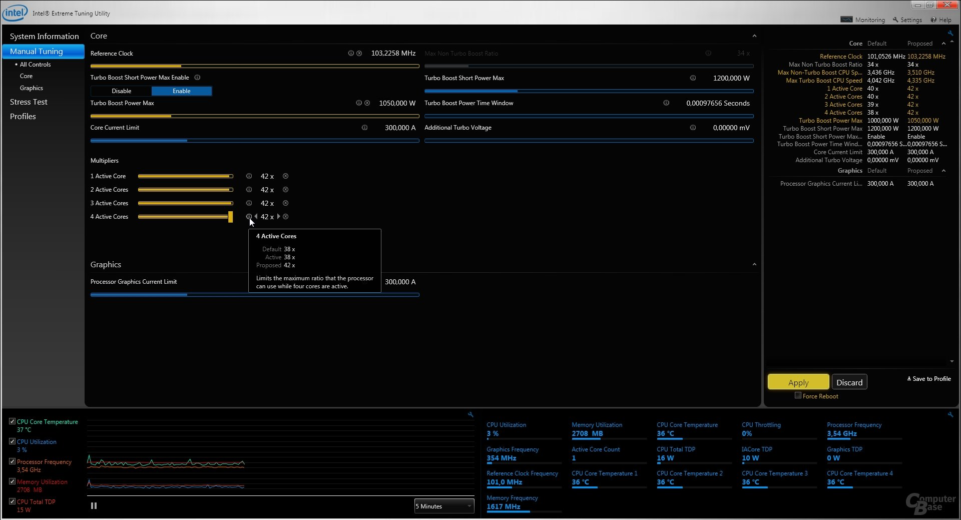Click the Intel logo

[x=15, y=13]
